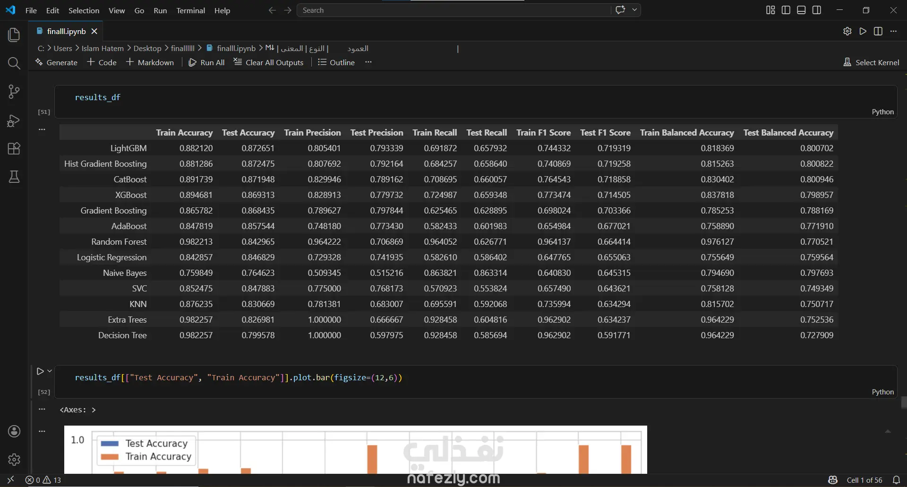Open the Run and Debug view
The image size is (907, 487).
point(14,120)
